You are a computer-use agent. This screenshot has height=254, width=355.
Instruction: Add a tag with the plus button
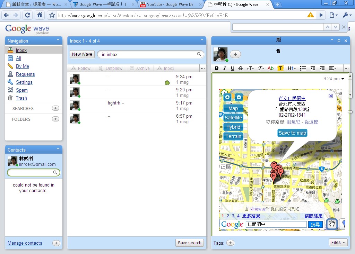230,243
